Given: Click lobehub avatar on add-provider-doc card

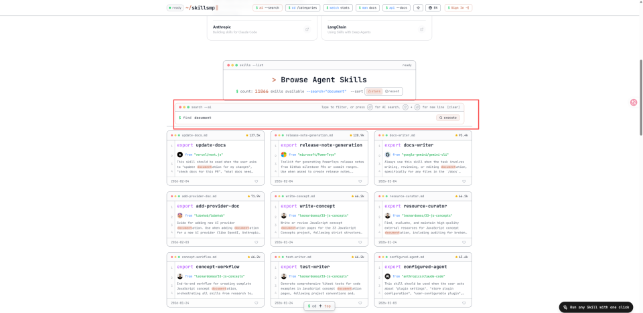Looking at the screenshot, I should (x=180, y=215).
